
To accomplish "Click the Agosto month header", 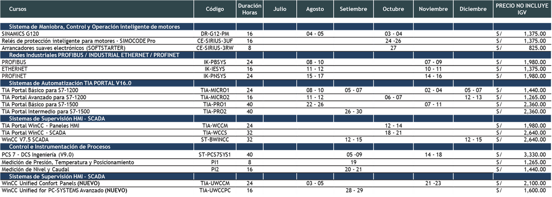I will (x=315, y=9).
